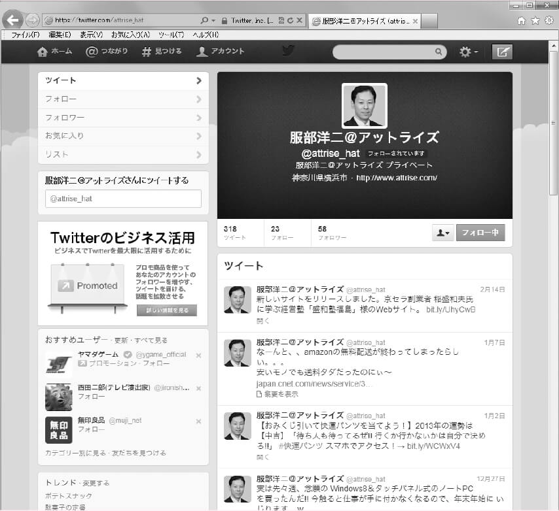Go to Twitter ホーム

tap(54, 52)
